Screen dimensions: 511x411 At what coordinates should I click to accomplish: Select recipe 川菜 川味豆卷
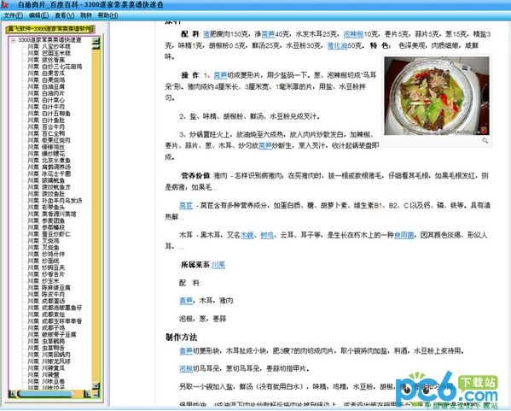pos(46,381)
